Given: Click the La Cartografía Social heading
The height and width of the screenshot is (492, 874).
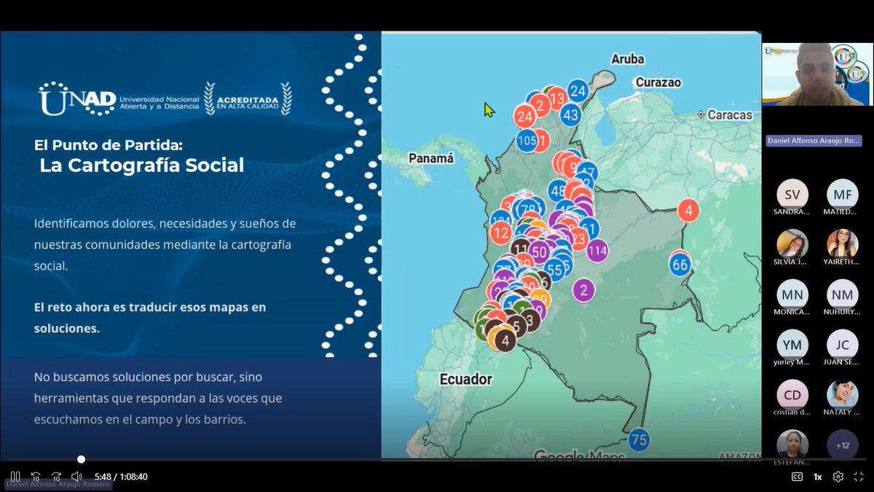Looking at the screenshot, I should [x=142, y=165].
